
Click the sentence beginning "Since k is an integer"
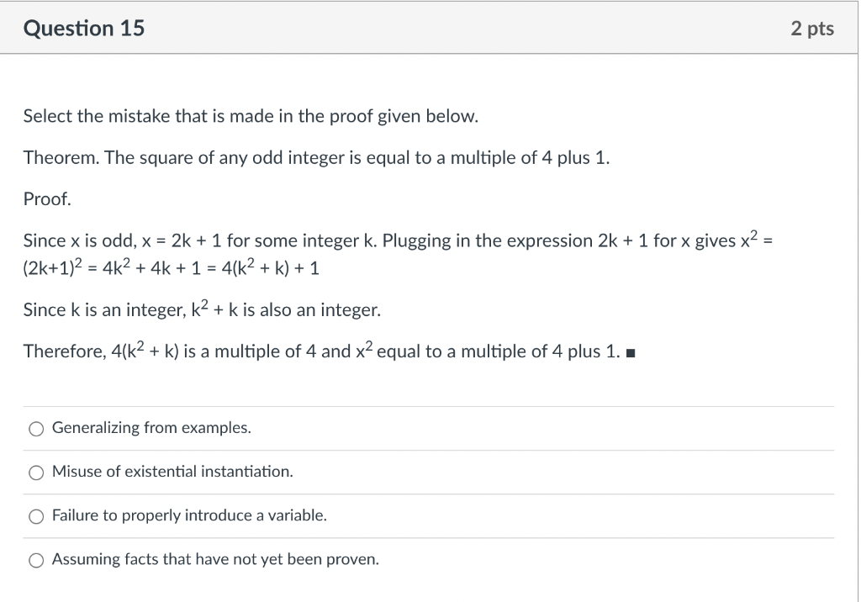(x=202, y=309)
